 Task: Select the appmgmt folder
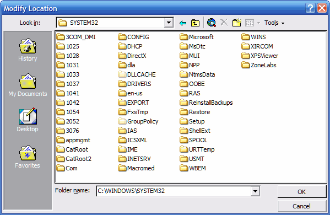coord(73,140)
